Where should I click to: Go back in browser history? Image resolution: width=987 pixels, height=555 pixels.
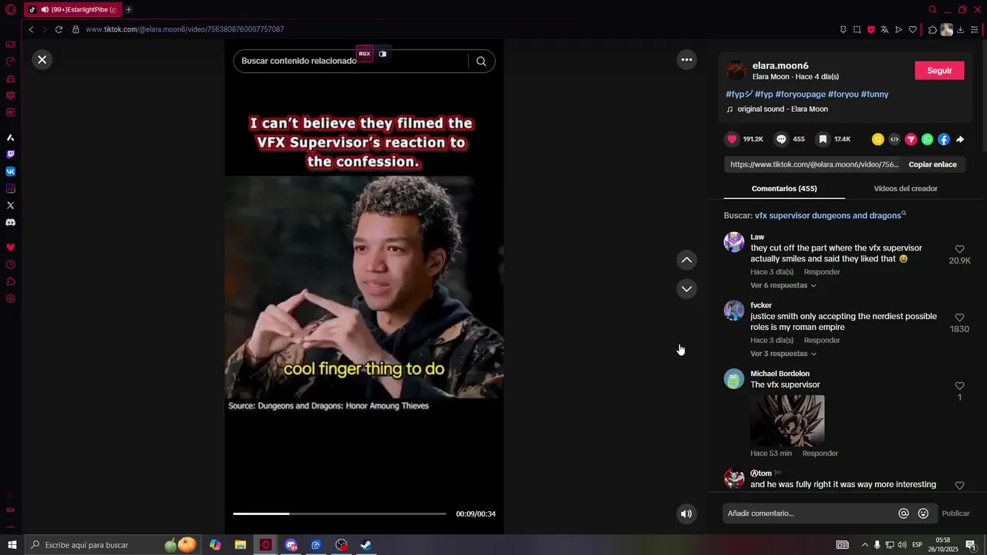click(x=31, y=29)
